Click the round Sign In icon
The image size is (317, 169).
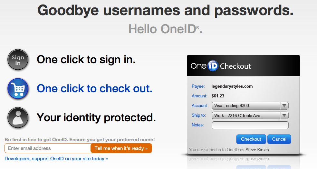coord(18,60)
